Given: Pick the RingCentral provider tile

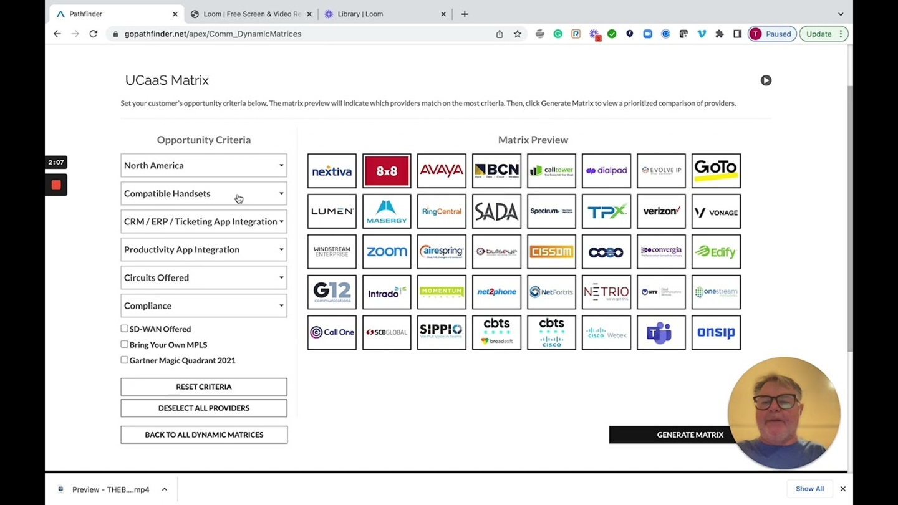Looking at the screenshot, I should click(x=442, y=211).
